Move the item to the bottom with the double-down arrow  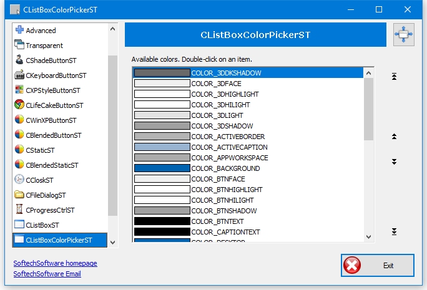pyautogui.click(x=394, y=232)
